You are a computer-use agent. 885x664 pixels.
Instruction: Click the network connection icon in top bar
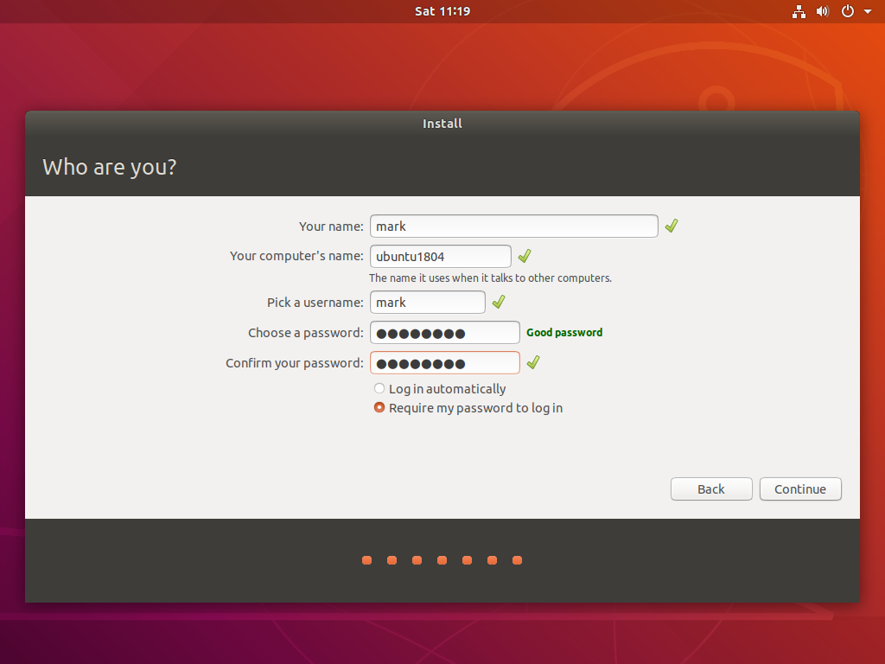pyautogui.click(x=799, y=11)
